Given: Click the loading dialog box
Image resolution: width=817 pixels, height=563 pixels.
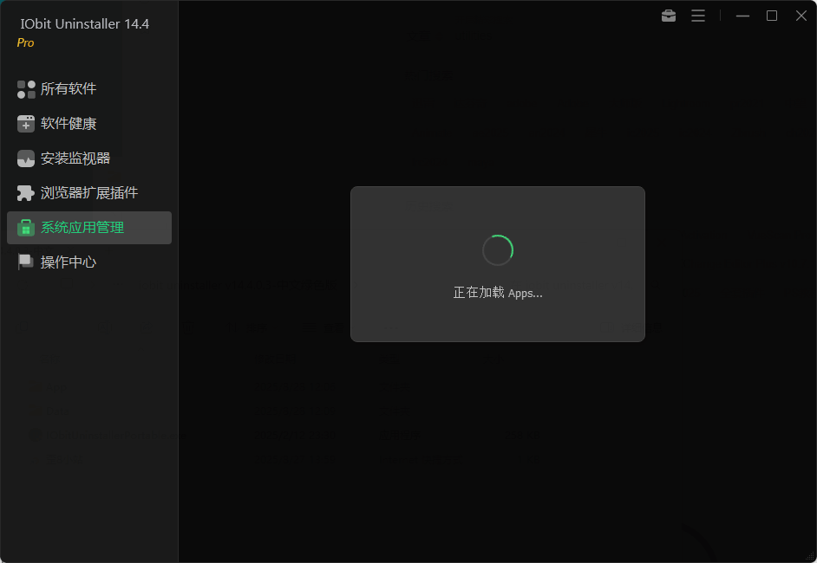Looking at the screenshot, I should click(x=497, y=264).
